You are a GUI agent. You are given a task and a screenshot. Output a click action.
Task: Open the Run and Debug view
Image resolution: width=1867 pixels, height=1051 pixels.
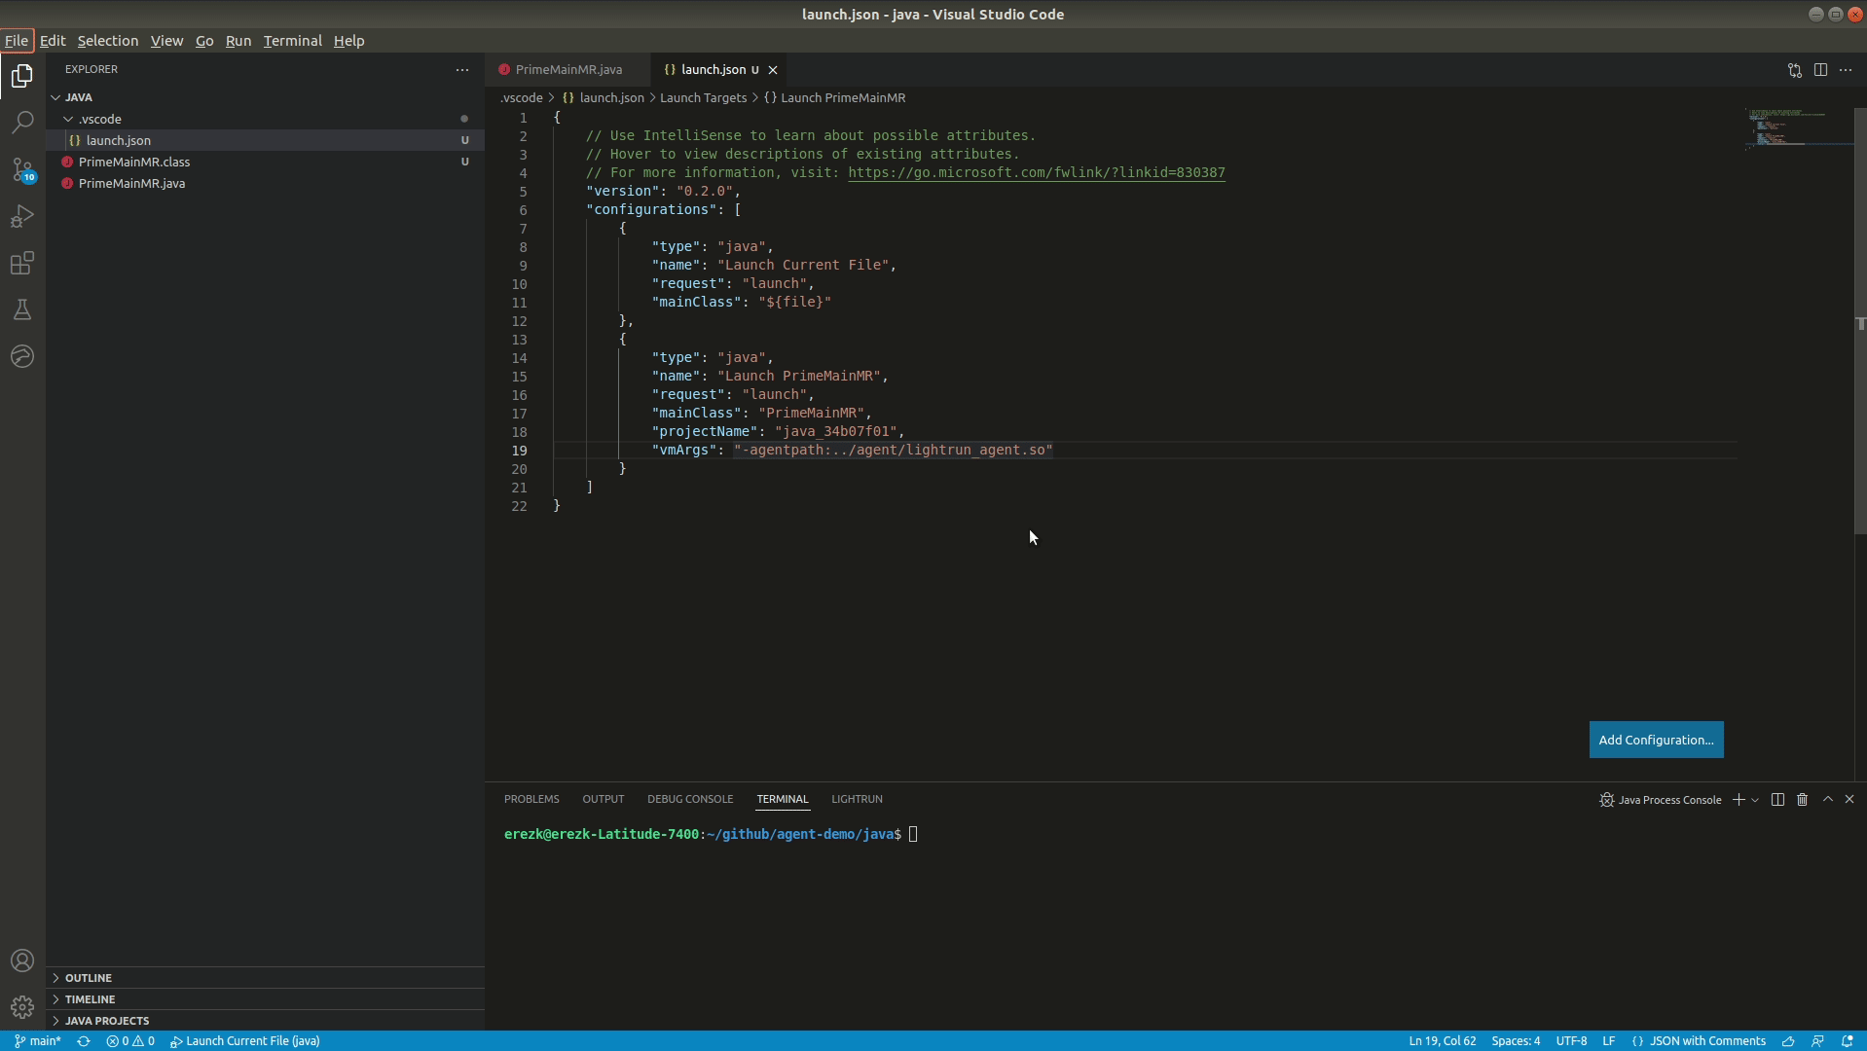tap(22, 216)
